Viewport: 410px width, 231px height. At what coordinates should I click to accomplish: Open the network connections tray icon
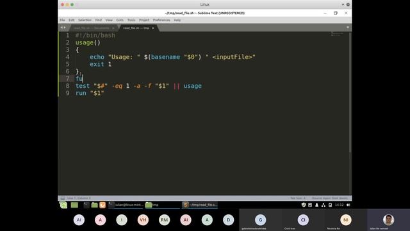pos(324,205)
